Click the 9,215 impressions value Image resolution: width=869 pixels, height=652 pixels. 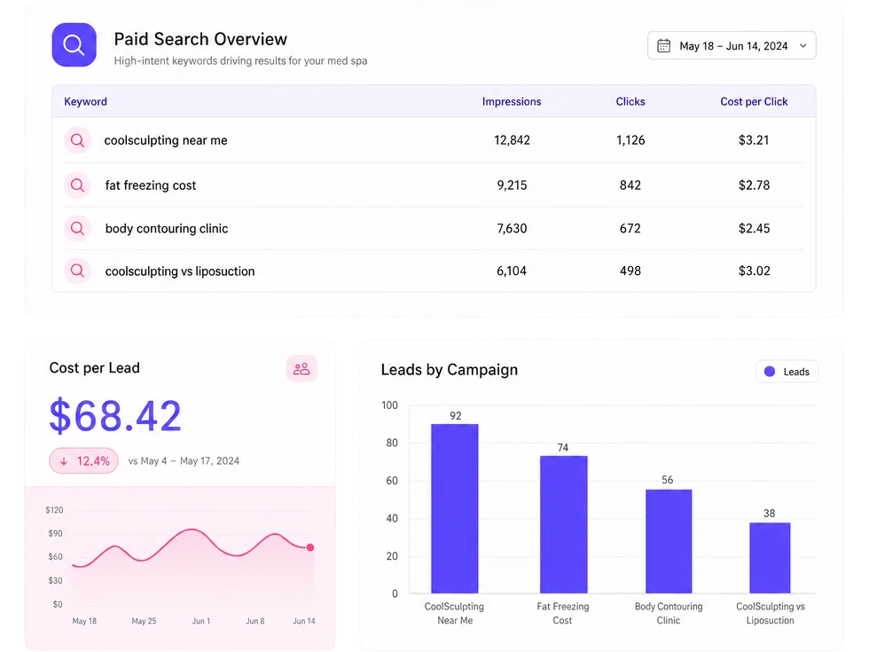(x=513, y=185)
